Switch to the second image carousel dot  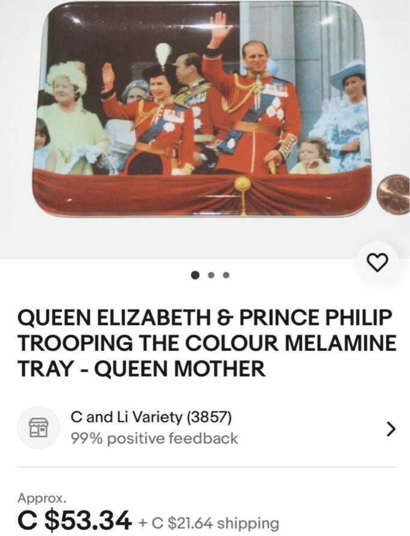(x=212, y=275)
